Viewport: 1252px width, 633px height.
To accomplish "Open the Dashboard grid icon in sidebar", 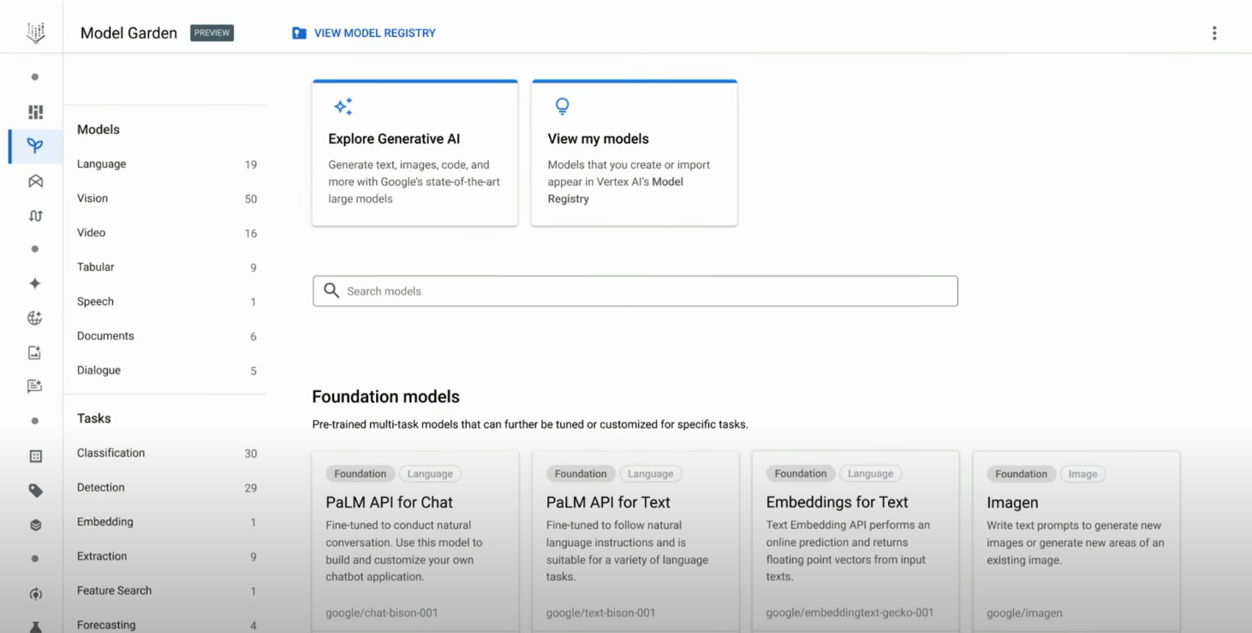I will tap(35, 112).
